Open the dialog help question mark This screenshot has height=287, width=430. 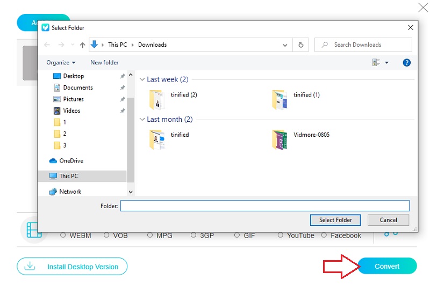click(407, 63)
